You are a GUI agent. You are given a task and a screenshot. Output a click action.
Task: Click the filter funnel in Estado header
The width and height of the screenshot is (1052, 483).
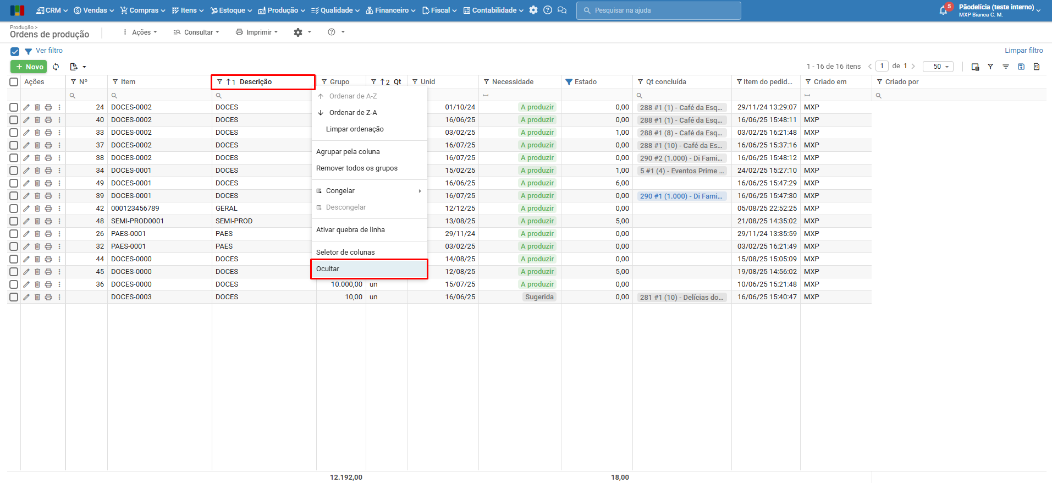click(569, 82)
